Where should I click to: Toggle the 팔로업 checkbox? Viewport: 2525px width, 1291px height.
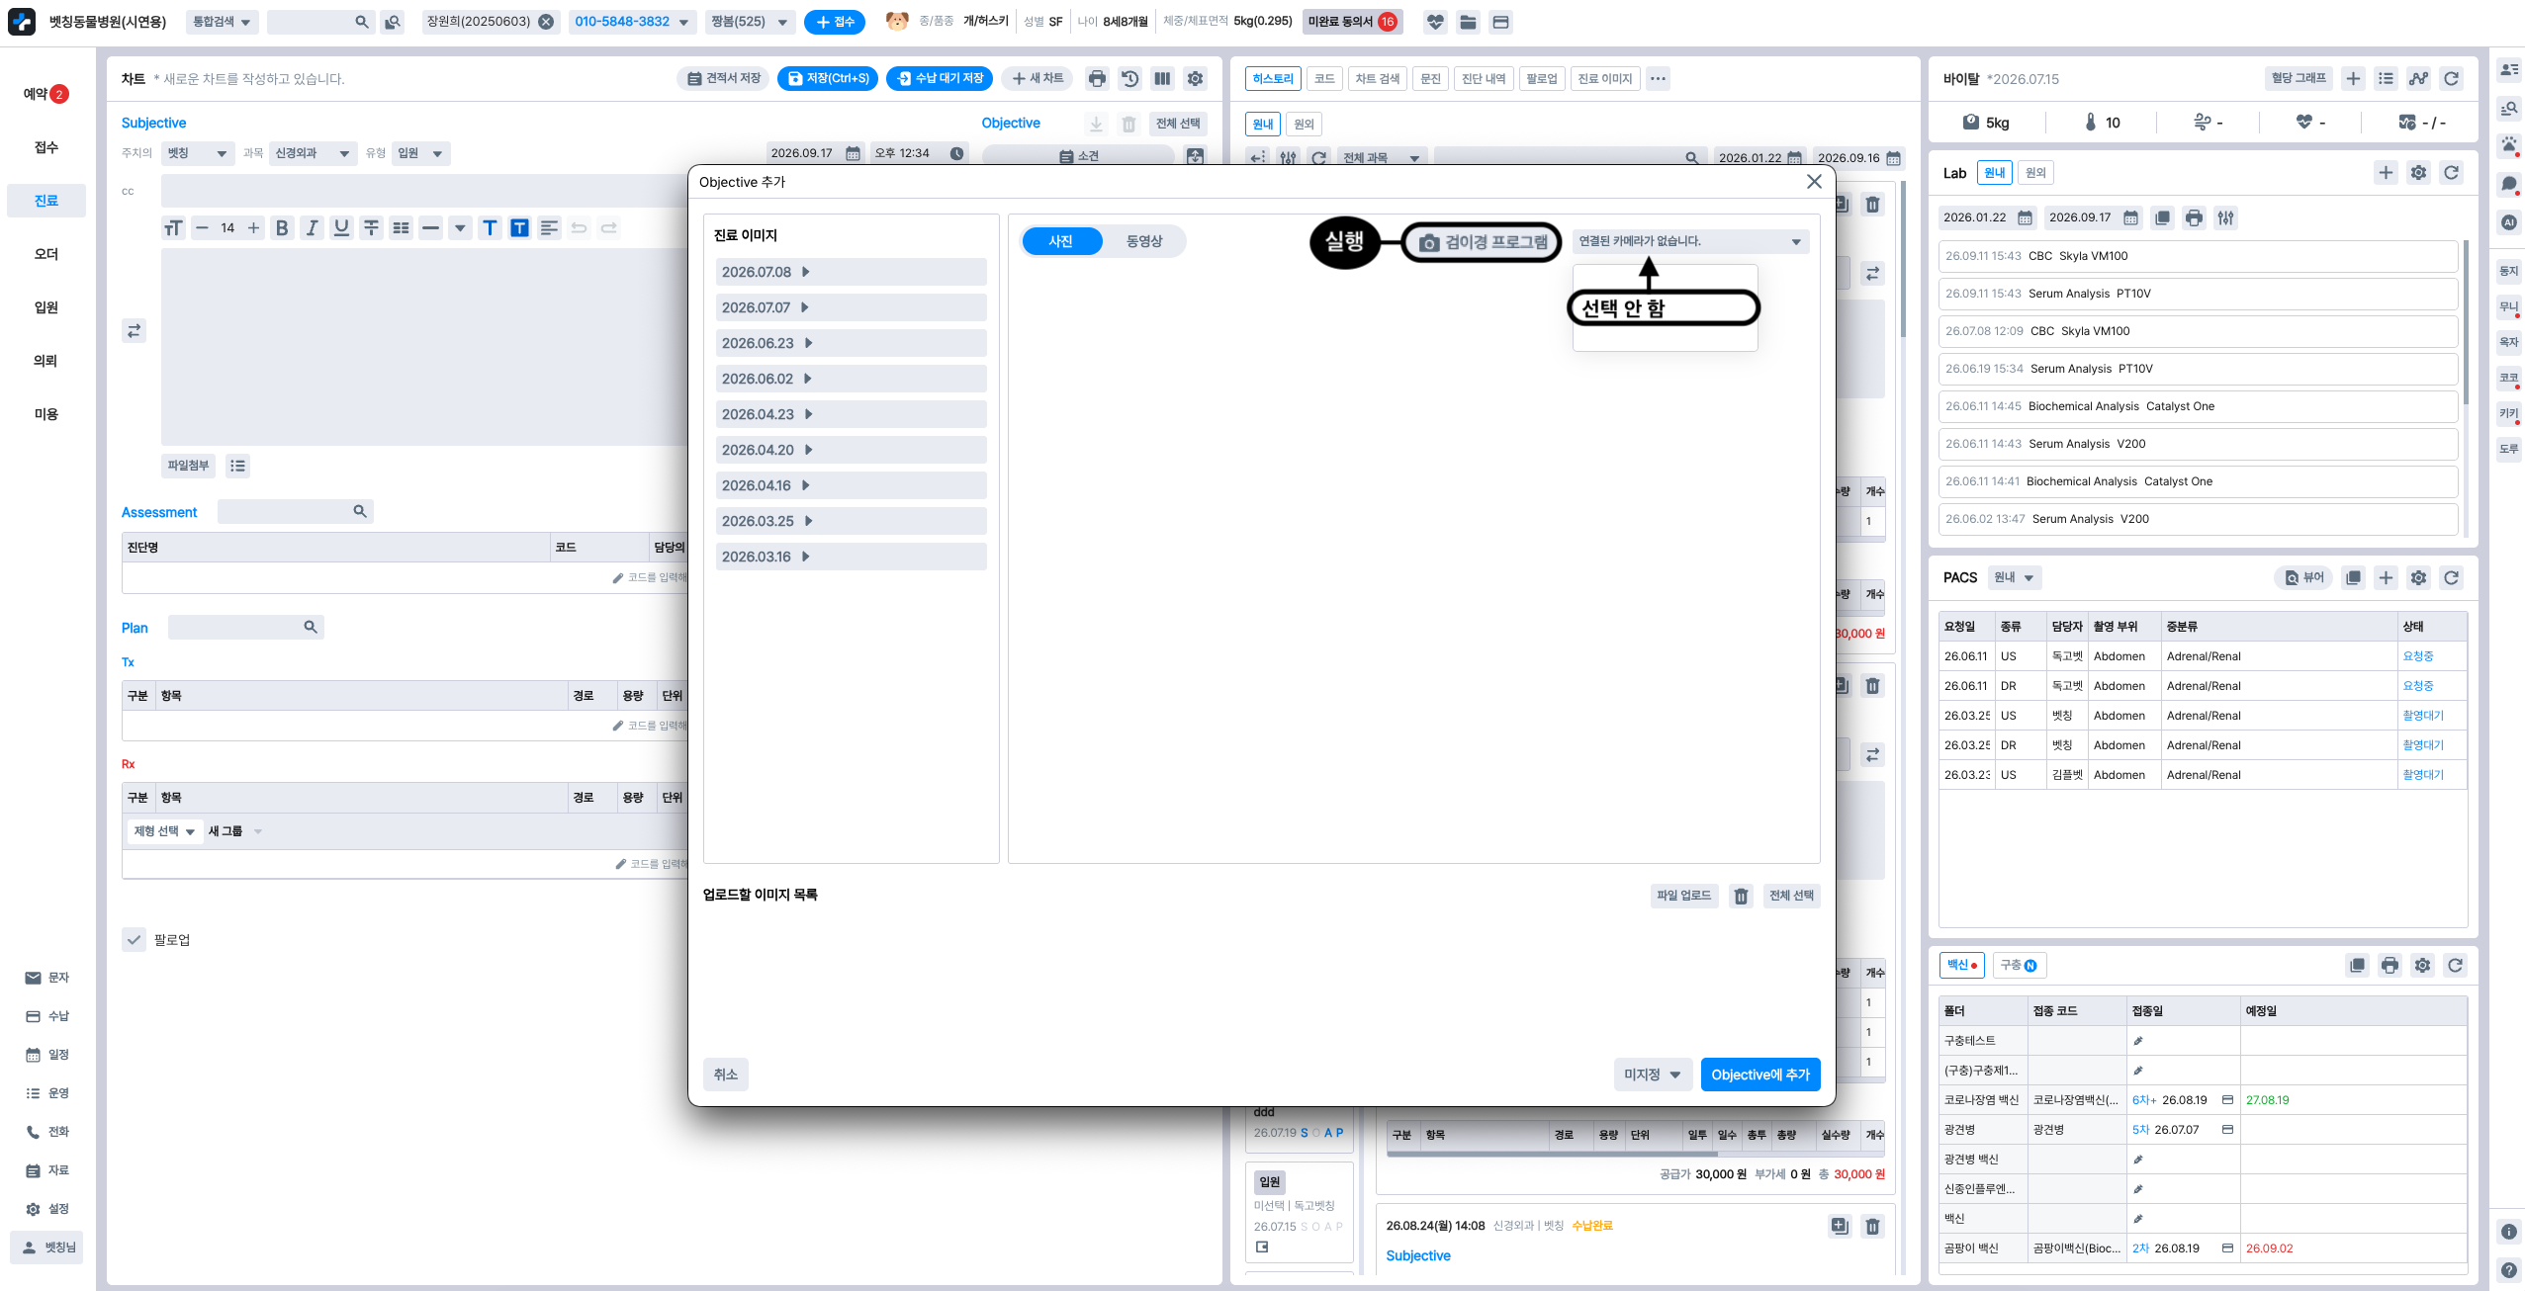(x=134, y=940)
